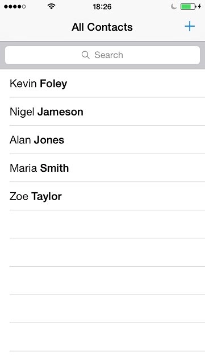Tap the cellular signal strength dots
Viewport: 205px width, 364px height.
(15, 7)
